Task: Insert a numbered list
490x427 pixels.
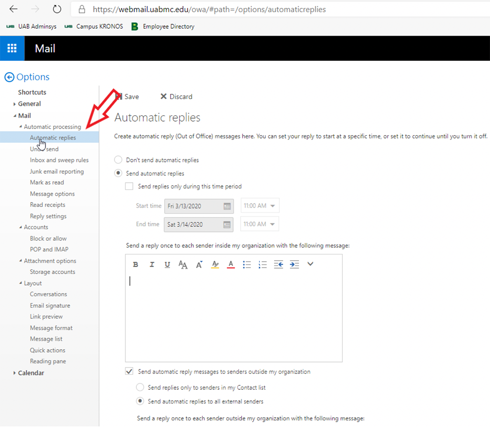Action: pyautogui.click(x=262, y=265)
